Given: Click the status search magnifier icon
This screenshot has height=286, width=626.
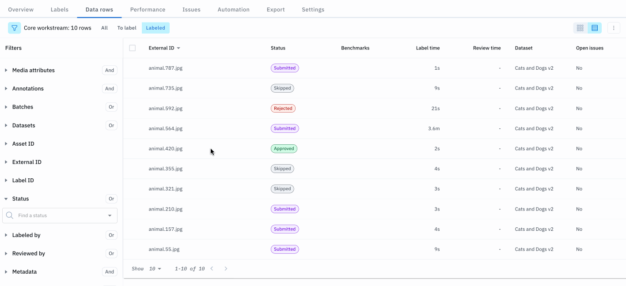Looking at the screenshot, I should pos(10,215).
